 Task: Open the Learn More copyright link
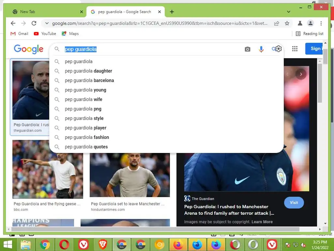262,222
